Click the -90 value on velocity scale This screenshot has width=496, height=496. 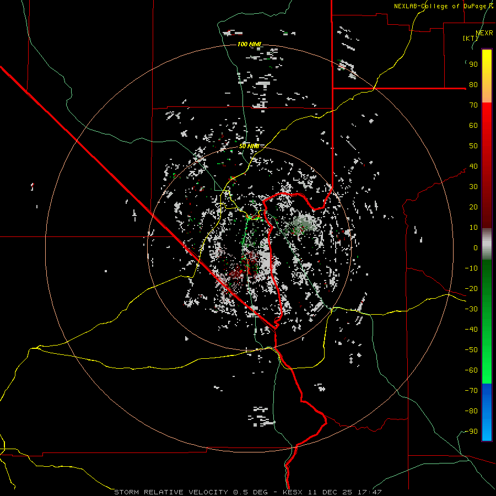point(471,432)
